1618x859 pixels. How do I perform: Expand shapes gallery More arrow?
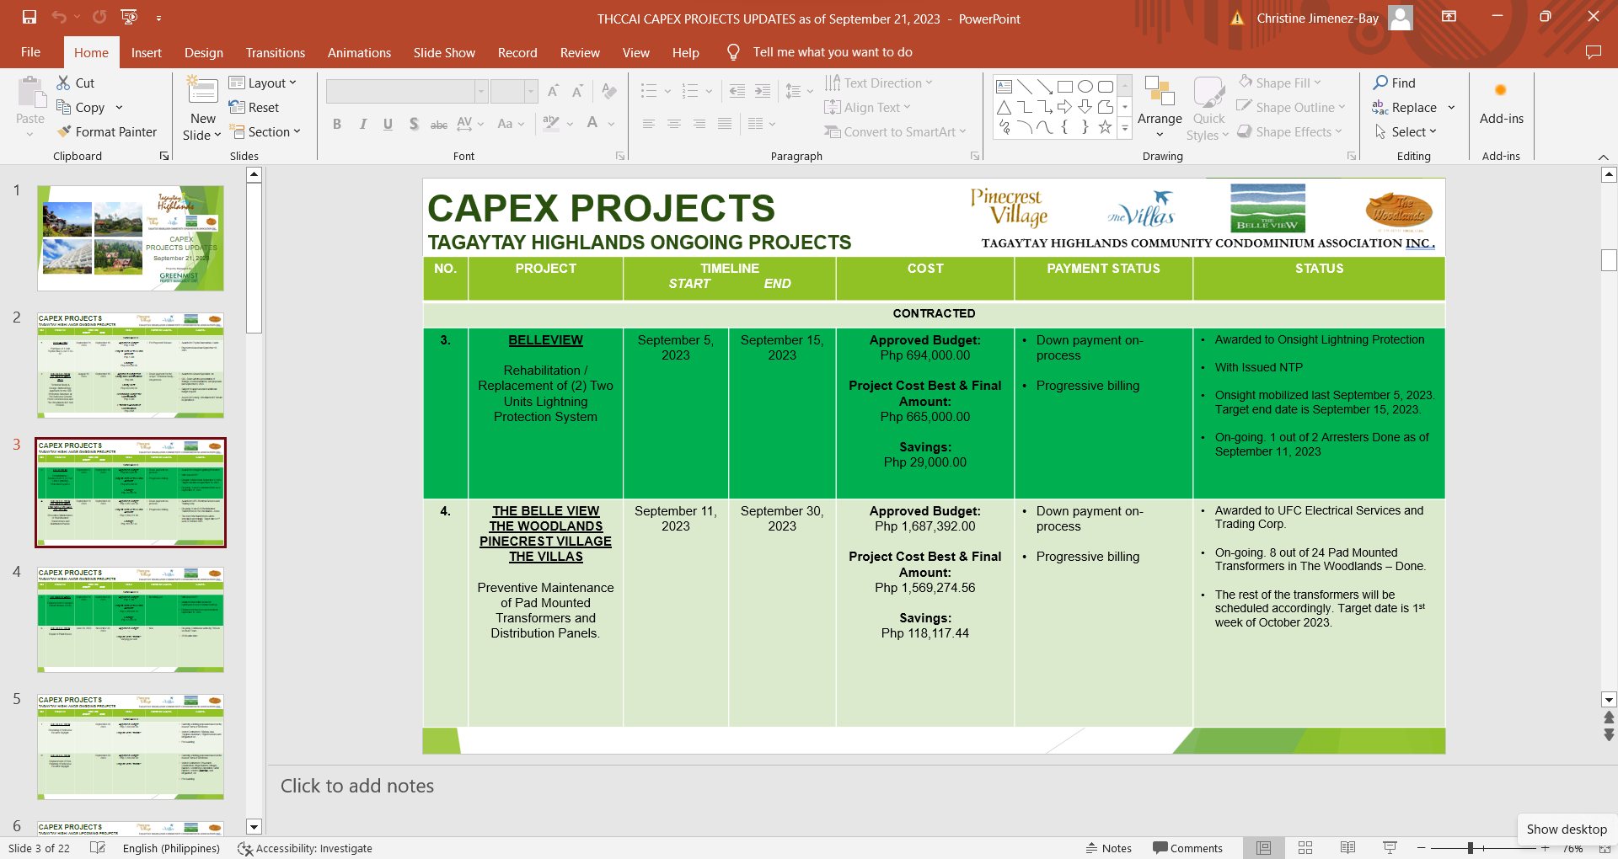[x=1124, y=128]
